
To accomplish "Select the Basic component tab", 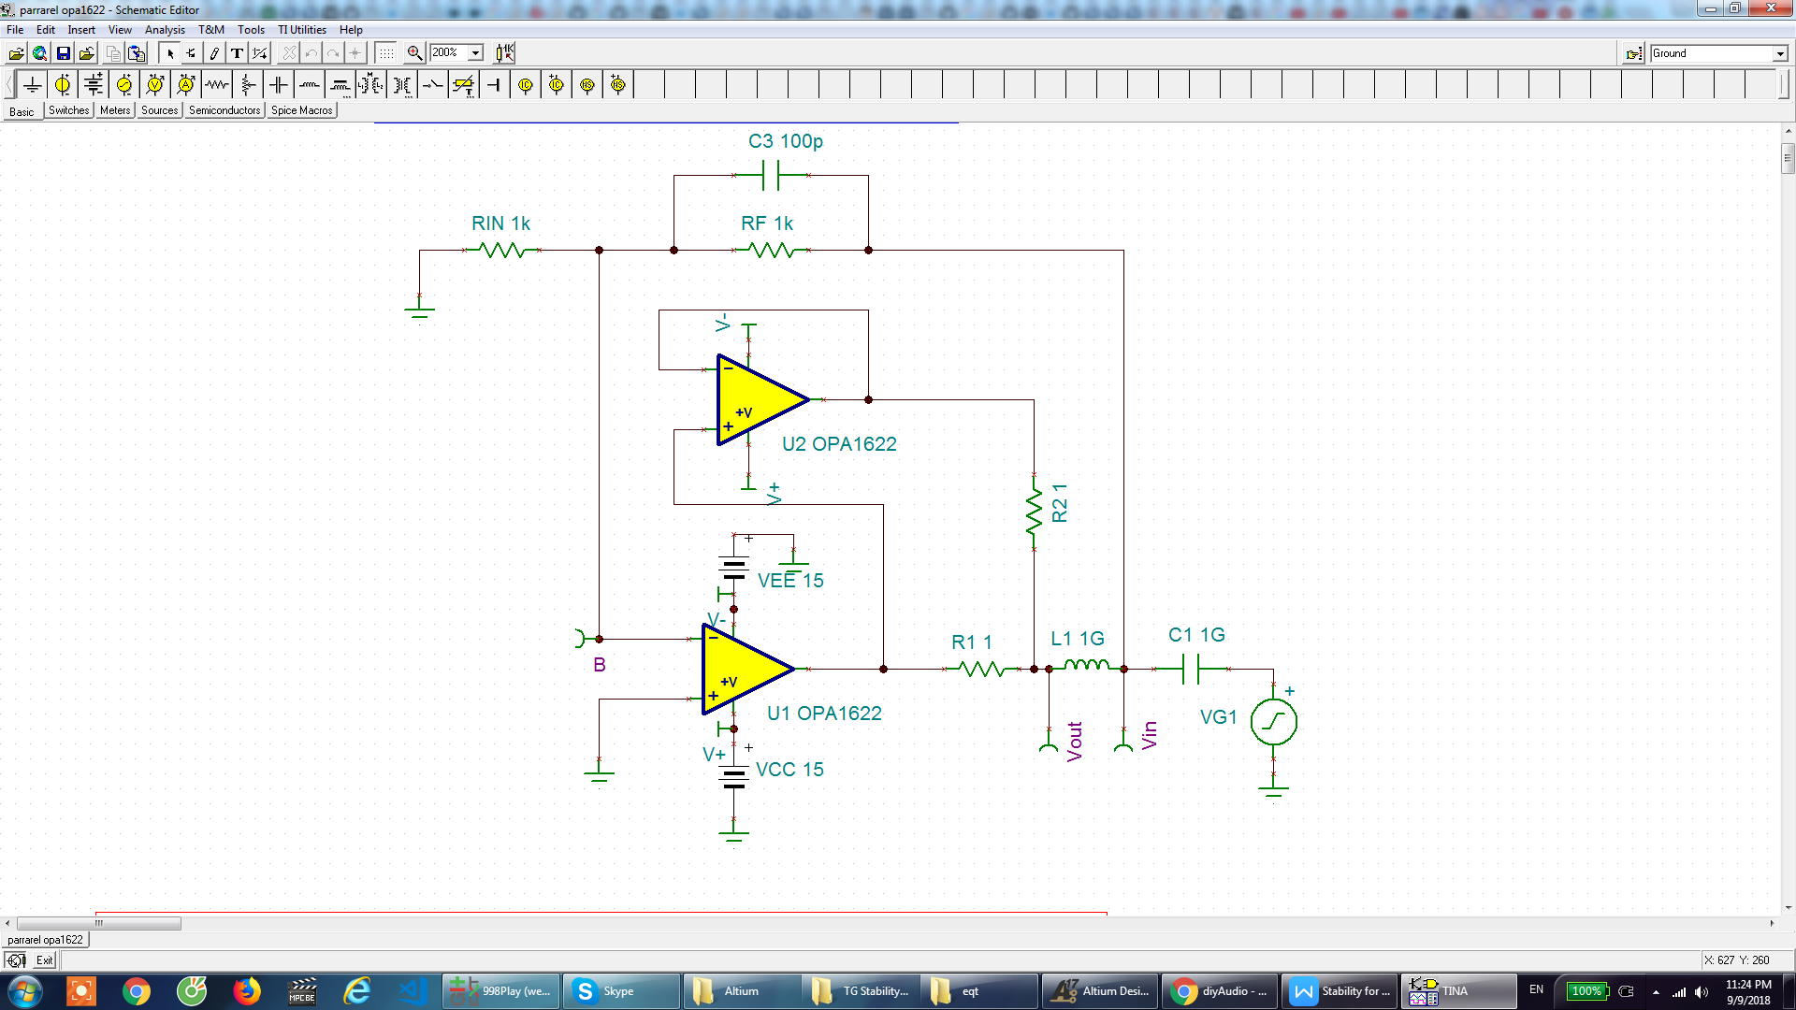I will coord(22,111).
